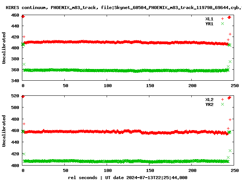
Task: Click the 100 x-axis tick under XL1/YR1 plot
Action: pos(107,86)
